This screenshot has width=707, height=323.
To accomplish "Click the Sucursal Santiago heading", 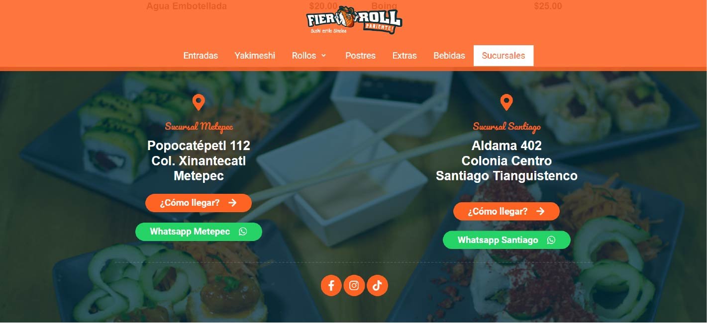I will tap(506, 127).
